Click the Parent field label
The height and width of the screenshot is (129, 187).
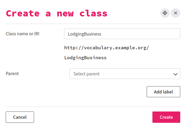coord(12,74)
